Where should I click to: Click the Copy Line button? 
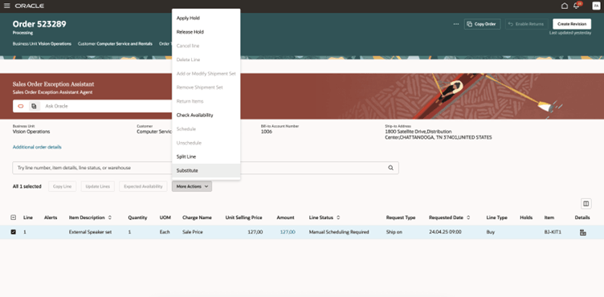63,186
